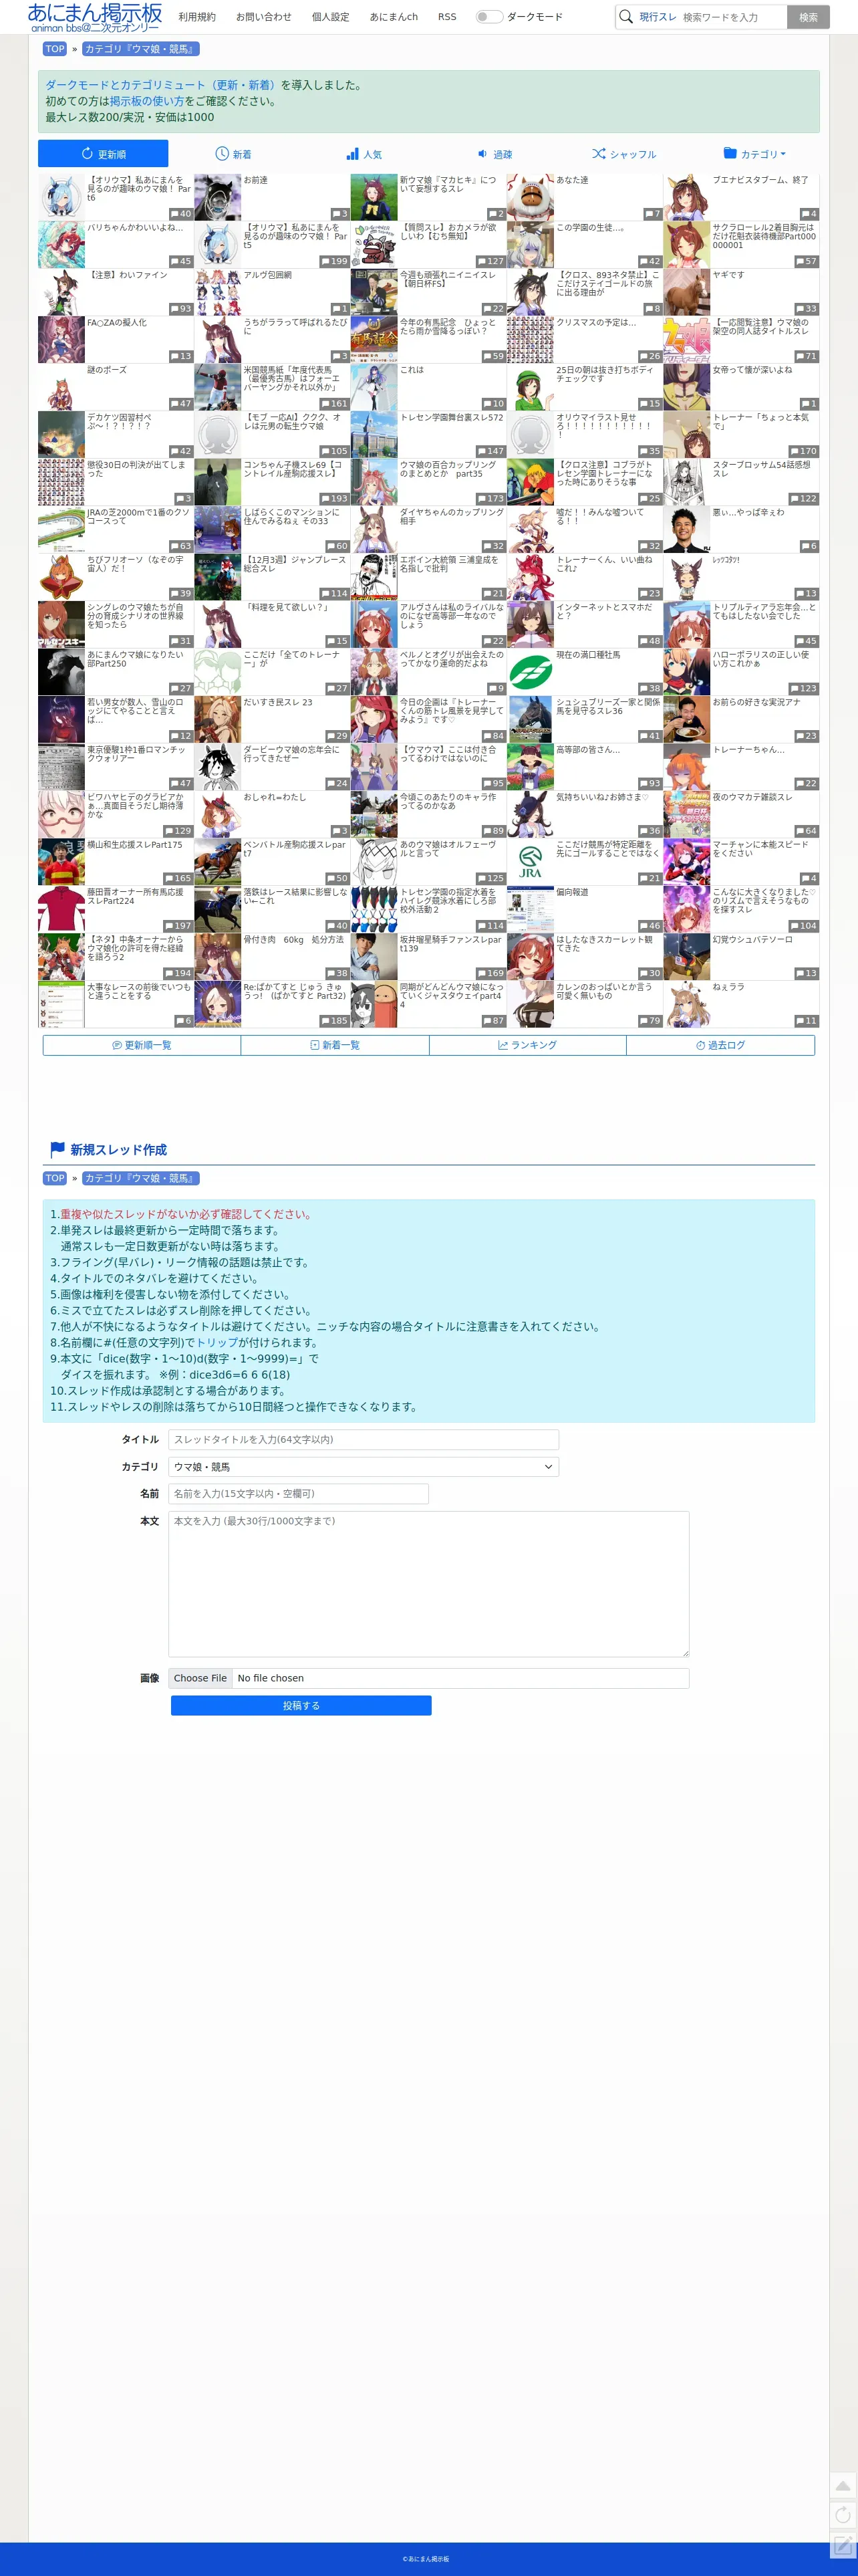Open the 現行スレ search type selector
Screen dimensions: 858x2576
click(658, 16)
